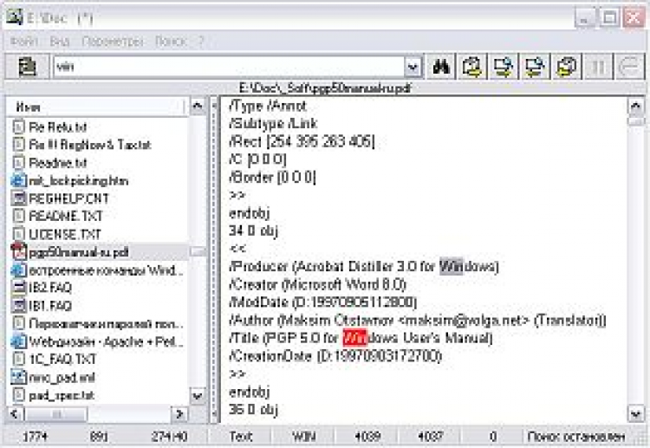The height and width of the screenshot is (448, 650).
Task: Select the file pad_spec.txt
Action: tap(62, 395)
